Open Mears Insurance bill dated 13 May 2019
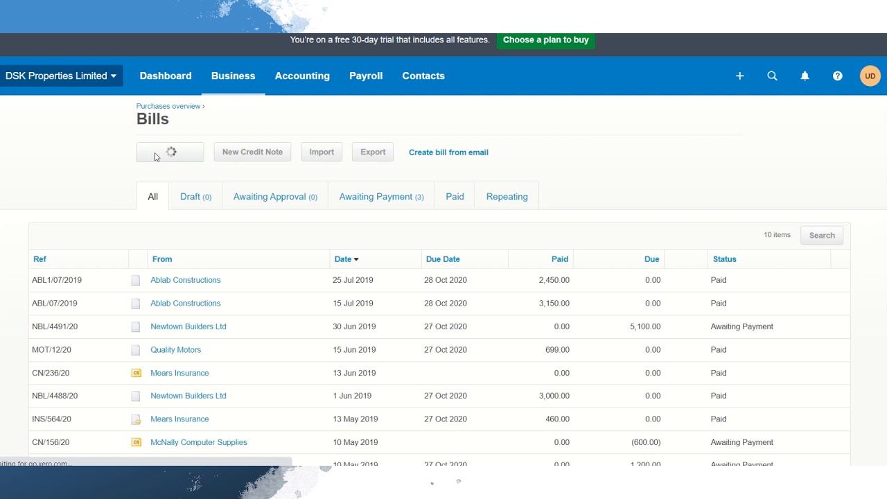The image size is (887, 499). [x=179, y=419]
